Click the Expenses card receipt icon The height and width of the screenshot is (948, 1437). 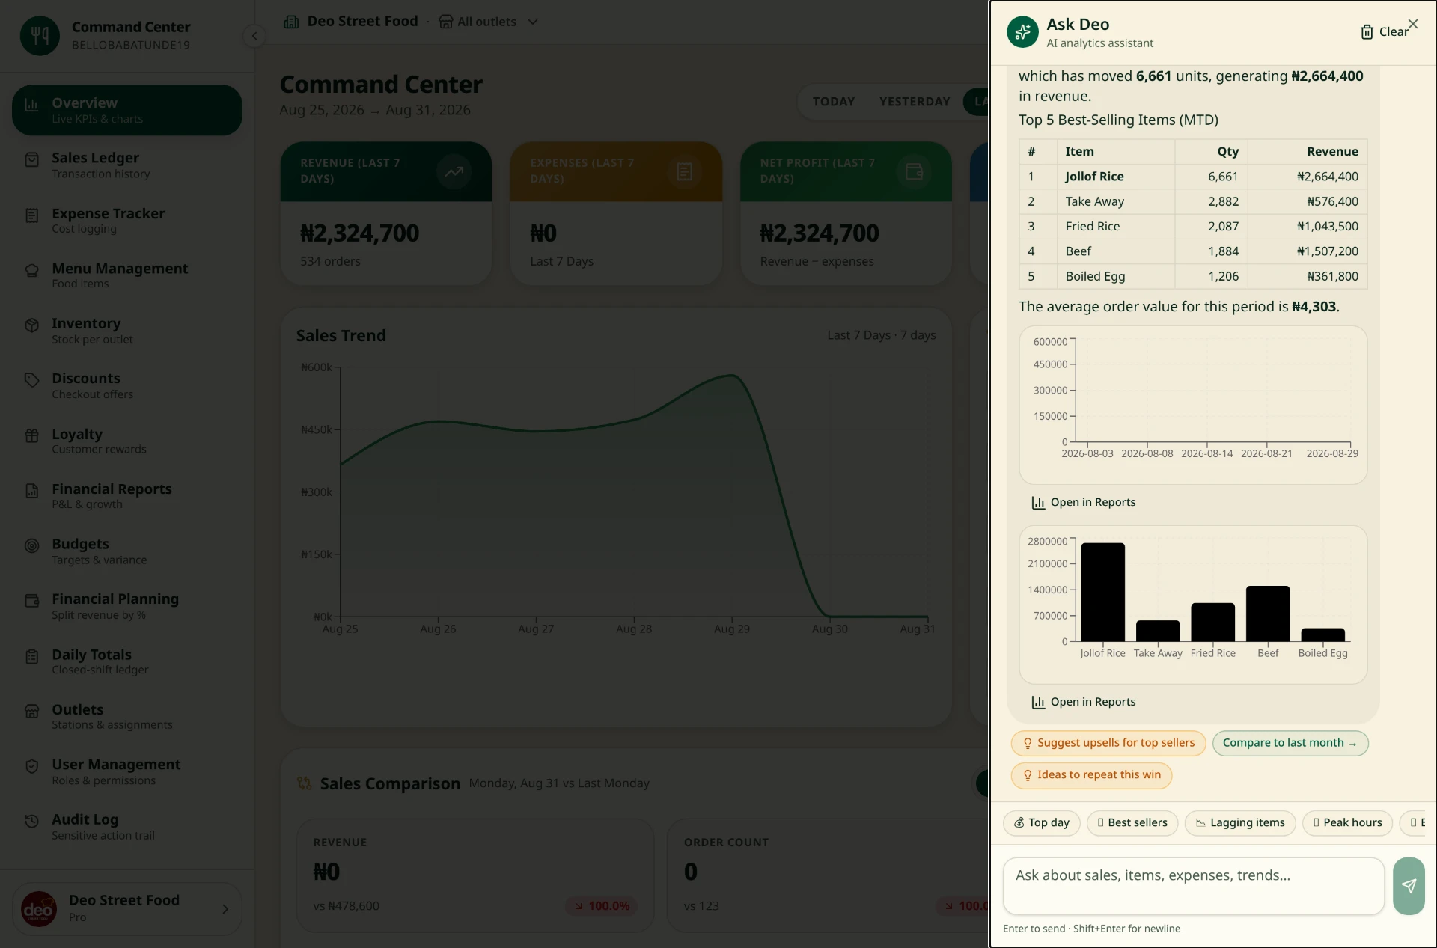[x=684, y=171]
